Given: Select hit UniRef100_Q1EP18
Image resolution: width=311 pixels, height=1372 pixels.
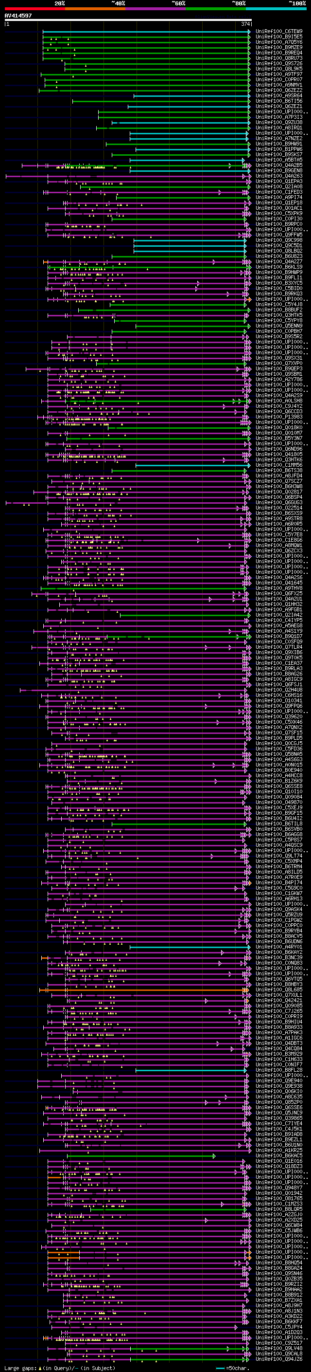Looking at the screenshot, I should (279, 202).
